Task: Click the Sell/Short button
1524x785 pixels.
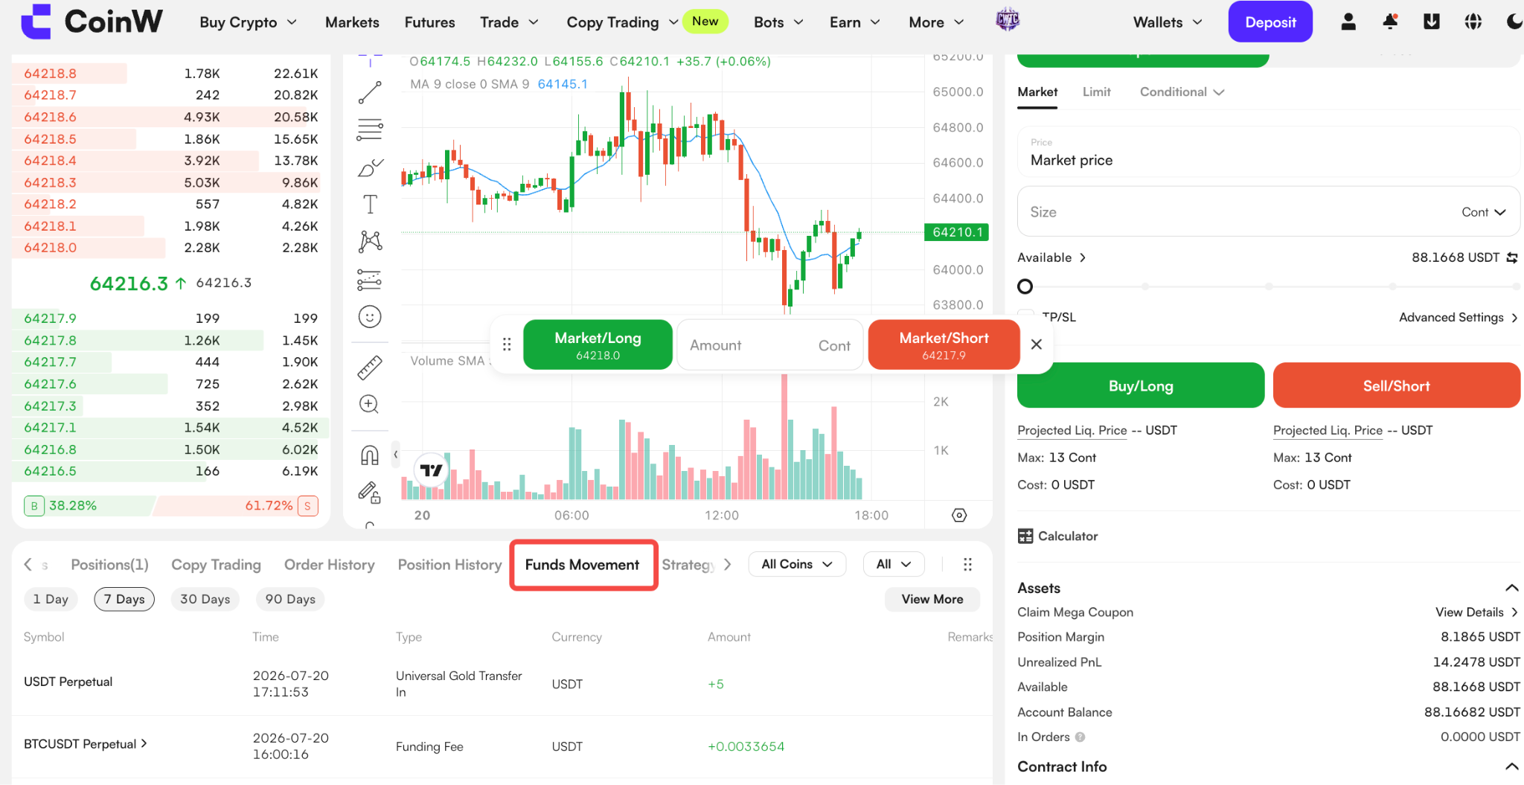Action: click(1397, 385)
